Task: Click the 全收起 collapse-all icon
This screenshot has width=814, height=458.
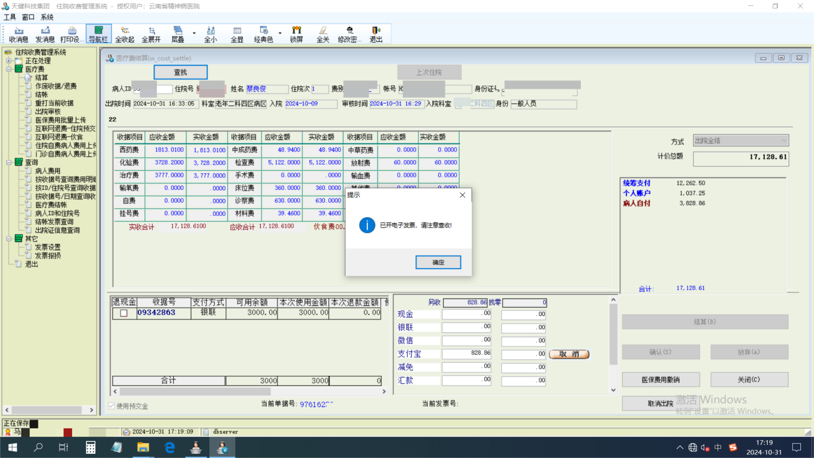Action: (124, 34)
